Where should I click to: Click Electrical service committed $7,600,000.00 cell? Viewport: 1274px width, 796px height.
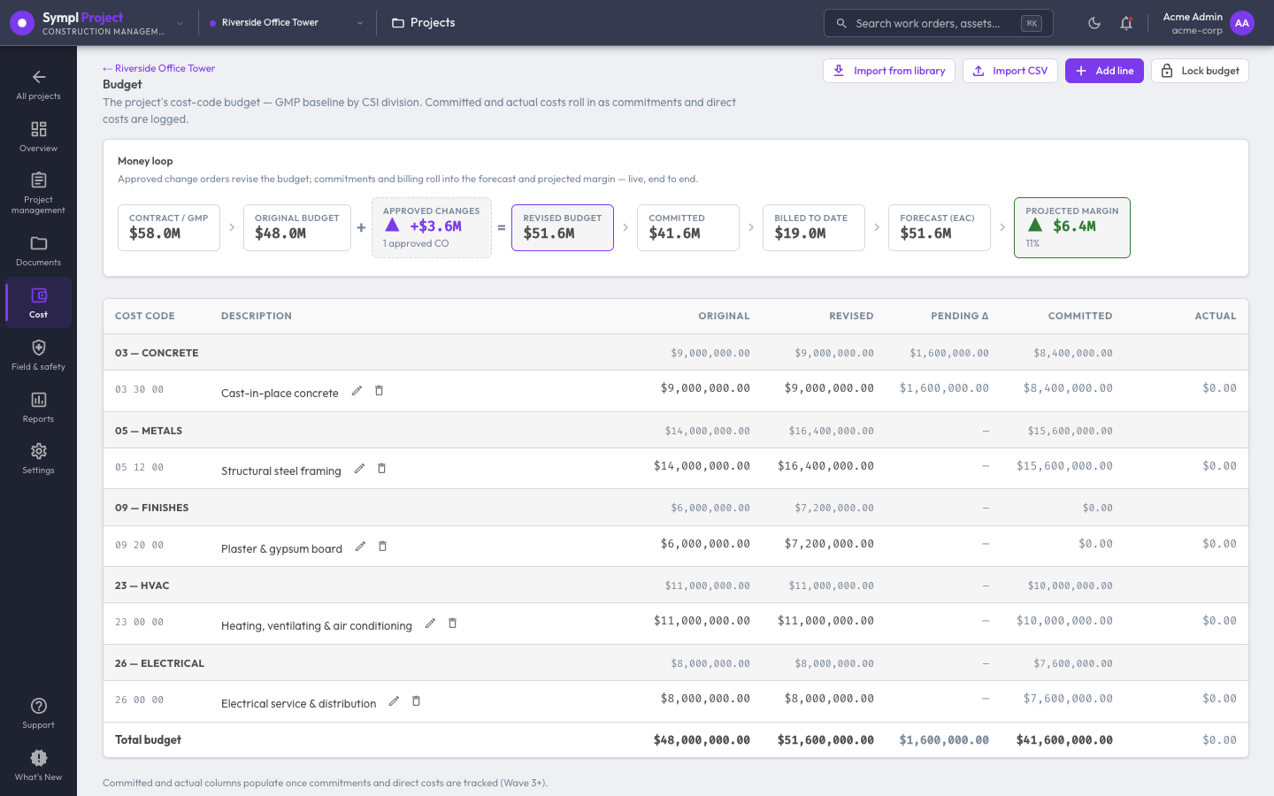[1068, 699]
